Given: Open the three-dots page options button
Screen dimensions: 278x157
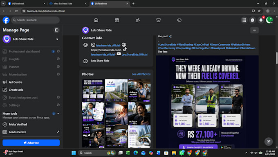Looking at the screenshot, I should (x=254, y=30).
